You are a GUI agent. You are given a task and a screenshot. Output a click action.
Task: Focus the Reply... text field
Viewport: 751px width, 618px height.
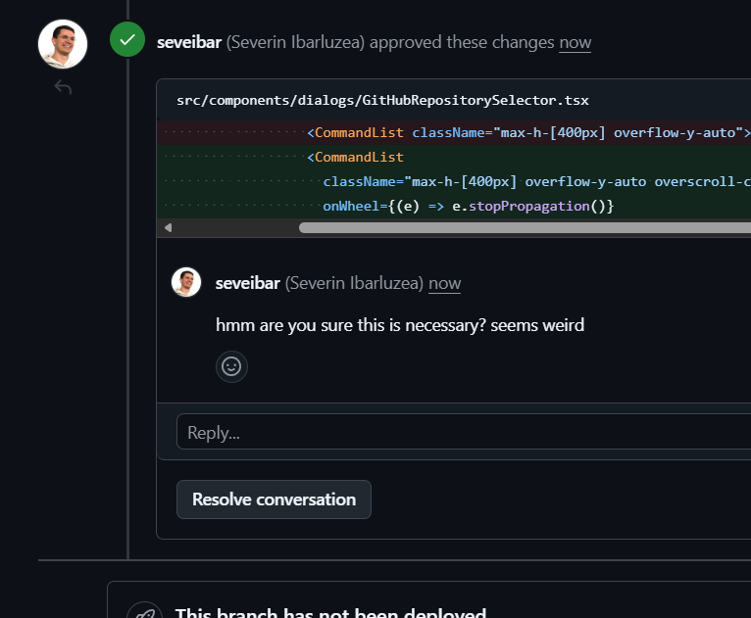tap(463, 432)
